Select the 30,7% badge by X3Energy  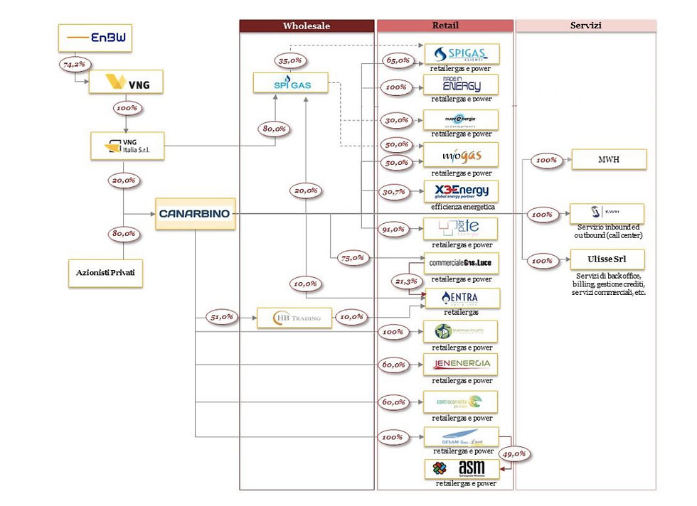pyautogui.click(x=394, y=192)
